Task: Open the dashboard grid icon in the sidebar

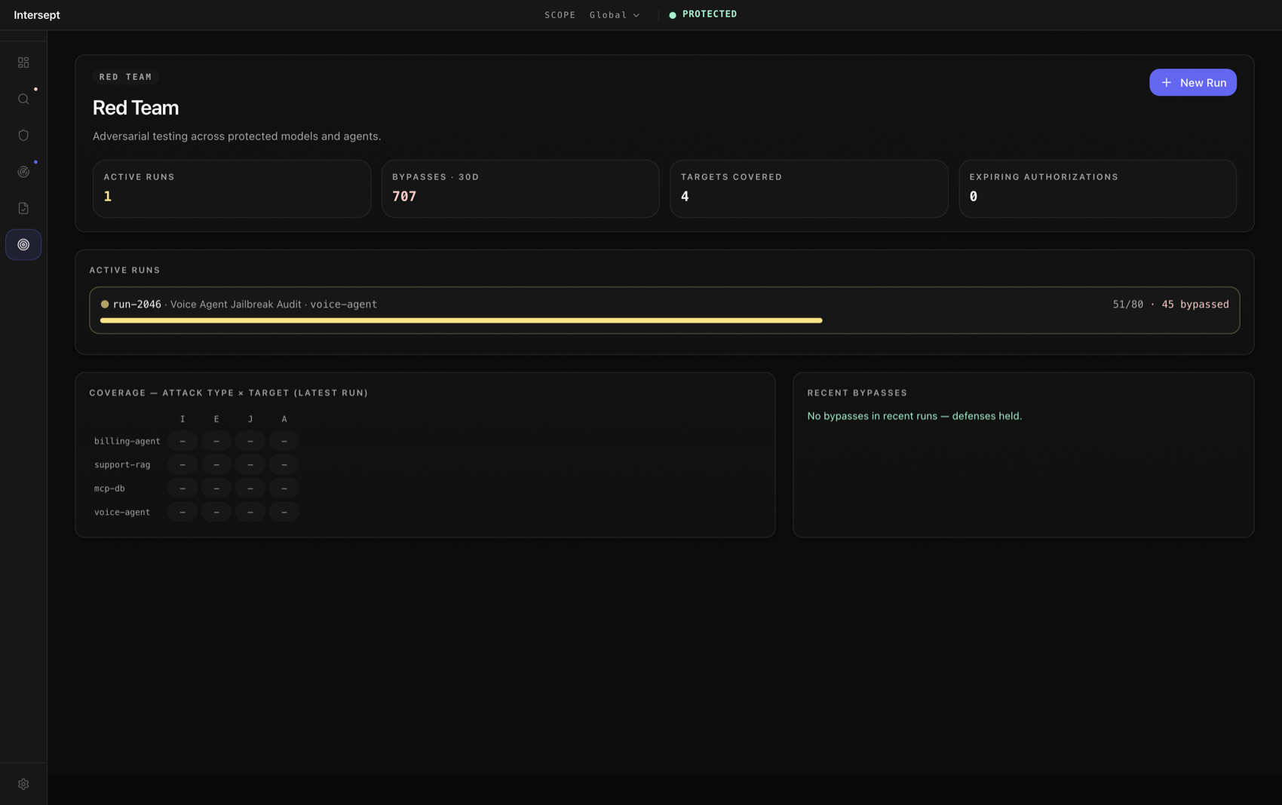Action: click(23, 63)
